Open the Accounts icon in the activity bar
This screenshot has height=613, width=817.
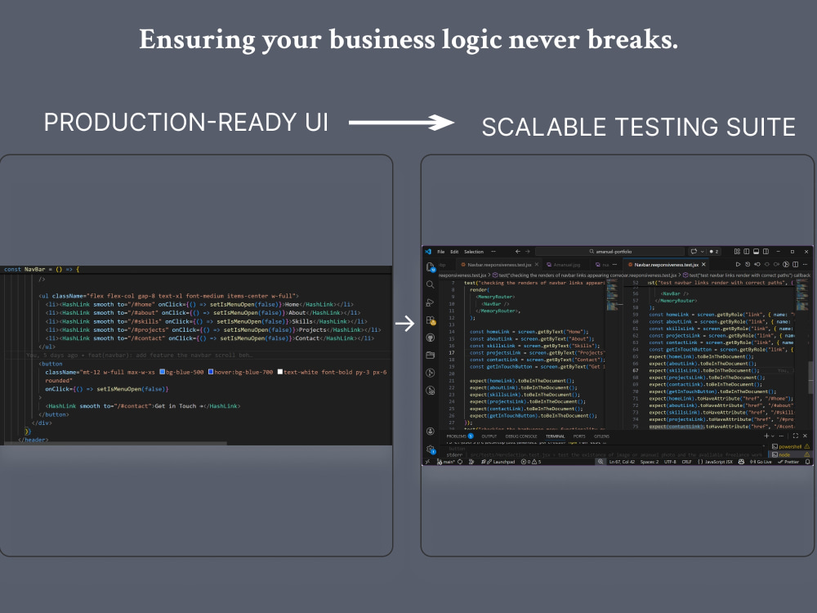tap(431, 431)
